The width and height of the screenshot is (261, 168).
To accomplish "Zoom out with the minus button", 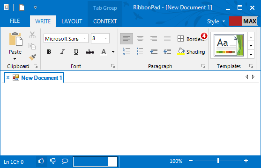I will [191, 161].
